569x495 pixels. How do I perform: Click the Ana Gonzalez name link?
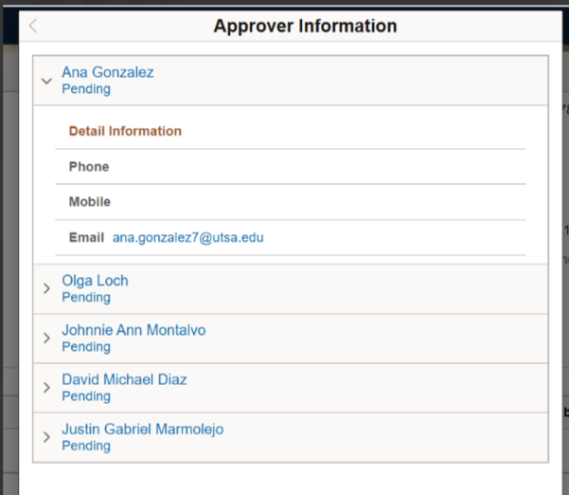click(x=108, y=72)
